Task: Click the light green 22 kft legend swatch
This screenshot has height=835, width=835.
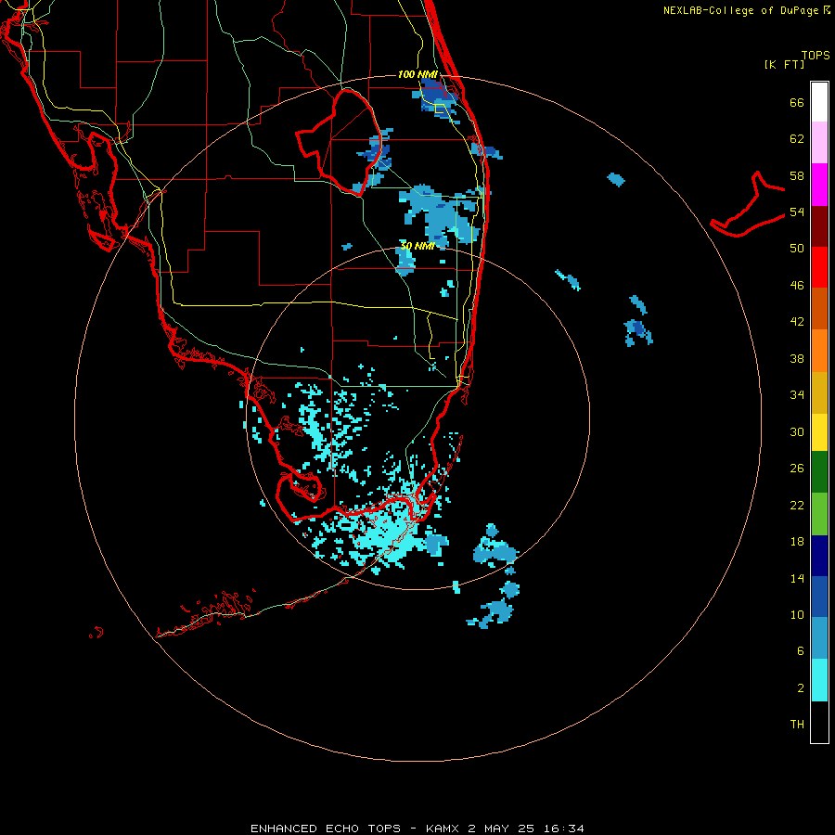Action: pyautogui.click(x=819, y=514)
